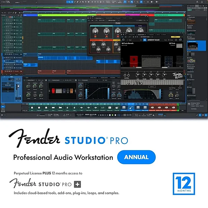
Task: Click the Stop button in transport
Action: pos(110,115)
